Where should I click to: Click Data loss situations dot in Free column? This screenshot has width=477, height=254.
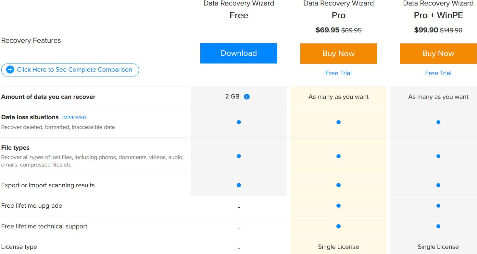[x=239, y=122]
